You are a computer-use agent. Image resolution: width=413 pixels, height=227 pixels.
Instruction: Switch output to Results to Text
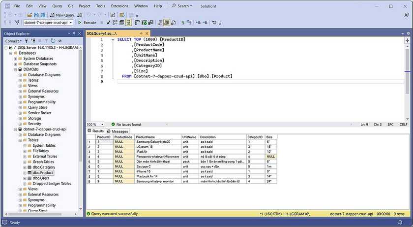pyautogui.click(x=160, y=23)
